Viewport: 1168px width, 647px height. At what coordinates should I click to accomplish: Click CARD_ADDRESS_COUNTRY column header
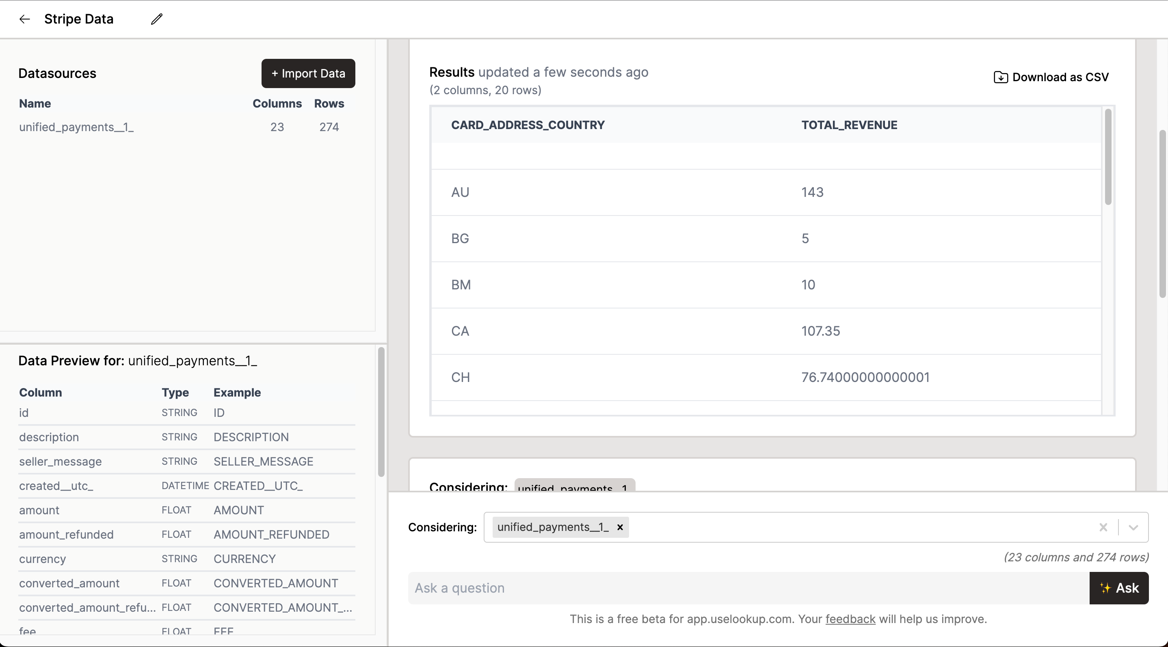click(x=527, y=125)
